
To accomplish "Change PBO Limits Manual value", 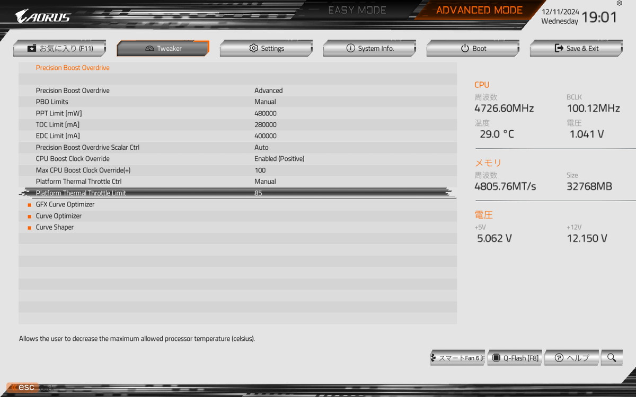I will [x=265, y=102].
